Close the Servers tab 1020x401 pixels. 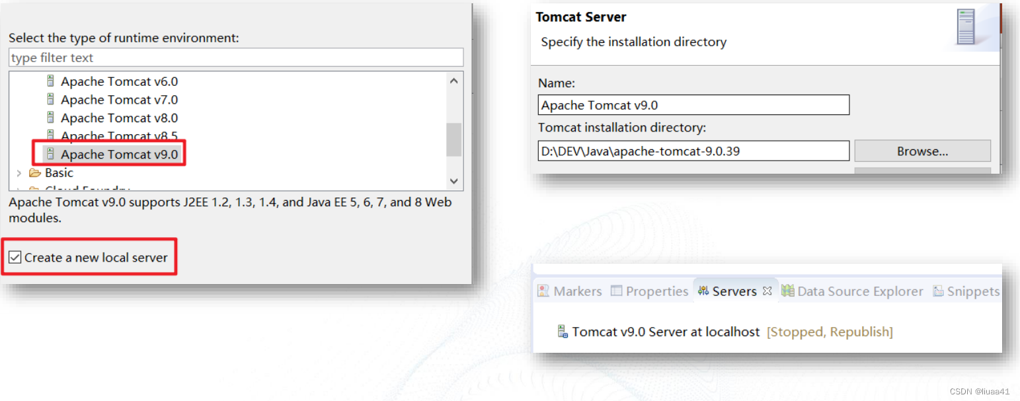coord(767,291)
